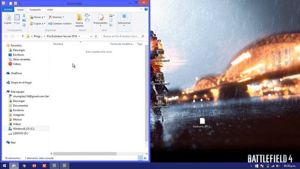Select the Windows8_OS (C:) drive
This screenshot has width=300, height=169.
[x=23, y=129]
